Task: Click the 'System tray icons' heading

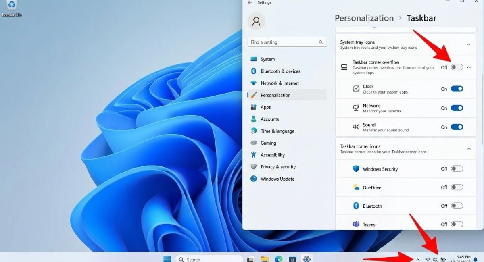Action: point(357,42)
